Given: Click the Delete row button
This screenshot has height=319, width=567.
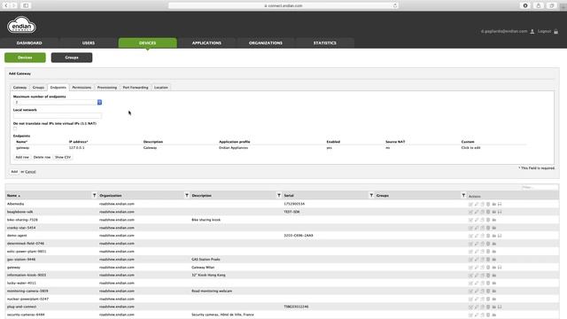Looking at the screenshot, I should [x=42, y=158].
